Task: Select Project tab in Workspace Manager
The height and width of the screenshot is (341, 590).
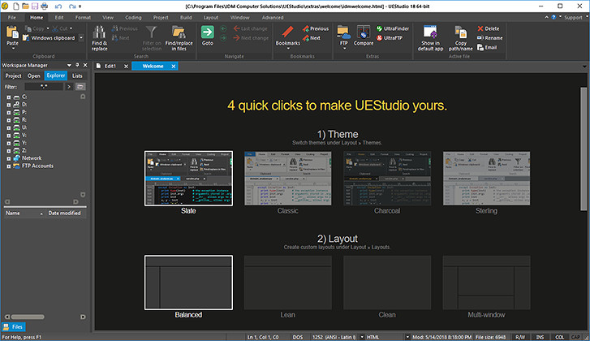Action: [x=13, y=76]
